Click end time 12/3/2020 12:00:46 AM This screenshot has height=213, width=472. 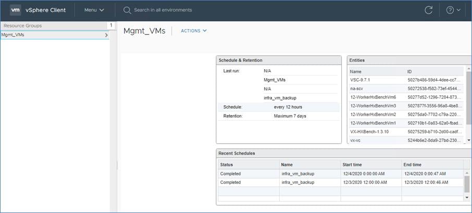(426, 182)
